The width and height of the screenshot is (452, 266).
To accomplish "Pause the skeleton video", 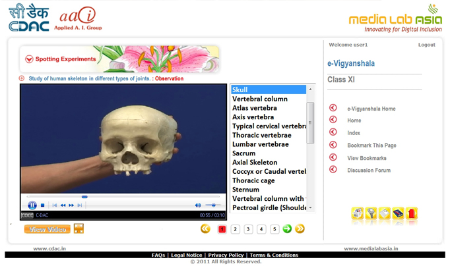I will pyautogui.click(x=33, y=205).
